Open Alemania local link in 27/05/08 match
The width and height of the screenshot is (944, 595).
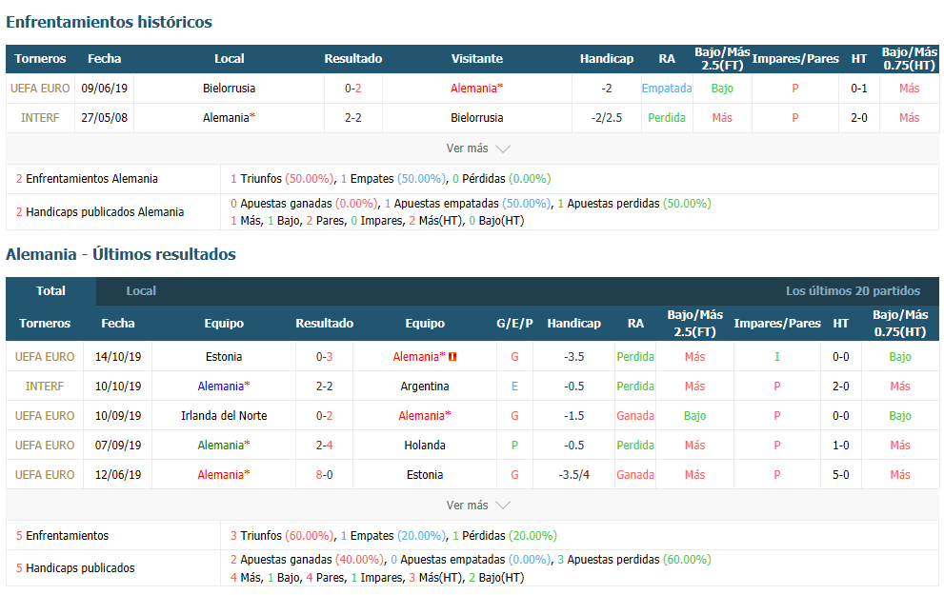click(229, 118)
